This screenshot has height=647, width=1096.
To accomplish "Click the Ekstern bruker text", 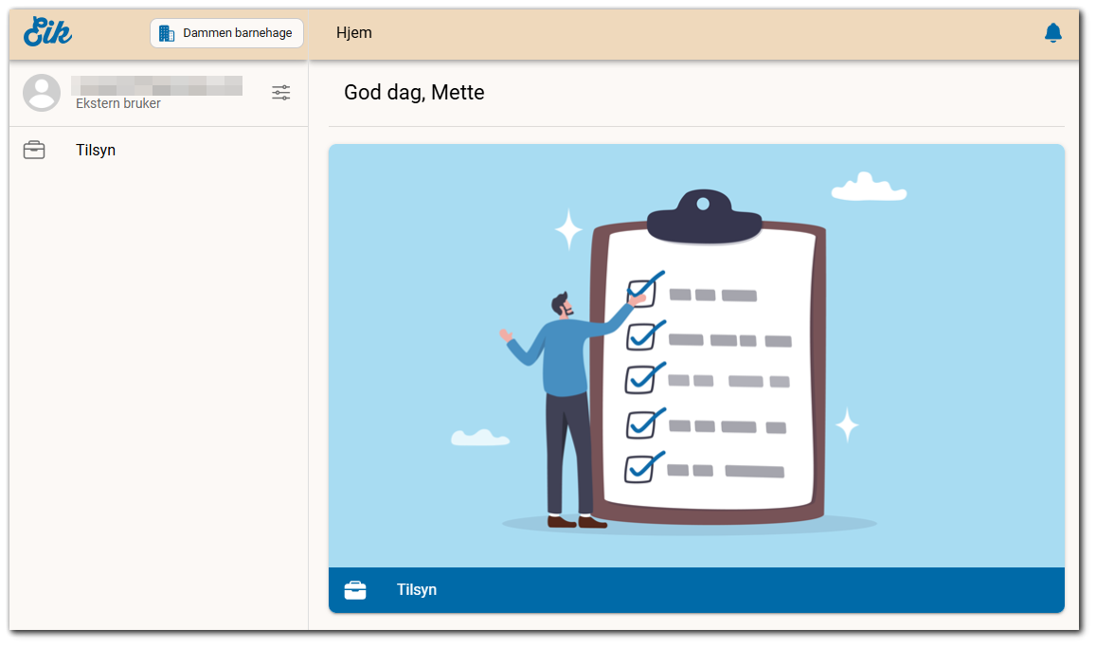I will click(118, 104).
